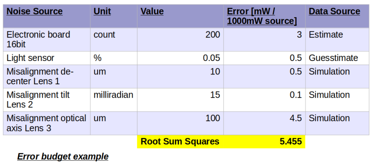Select the 'Estimate' data source cell

(337, 39)
